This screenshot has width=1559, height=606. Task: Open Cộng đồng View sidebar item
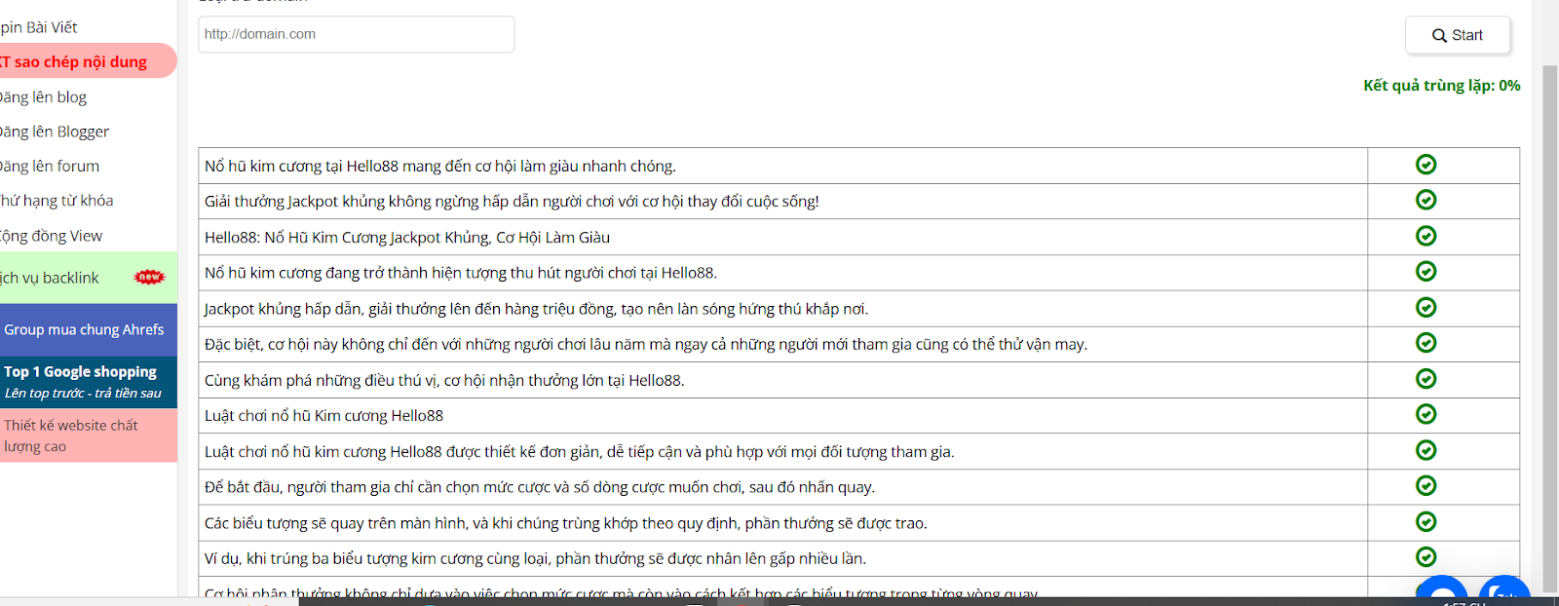coord(51,236)
